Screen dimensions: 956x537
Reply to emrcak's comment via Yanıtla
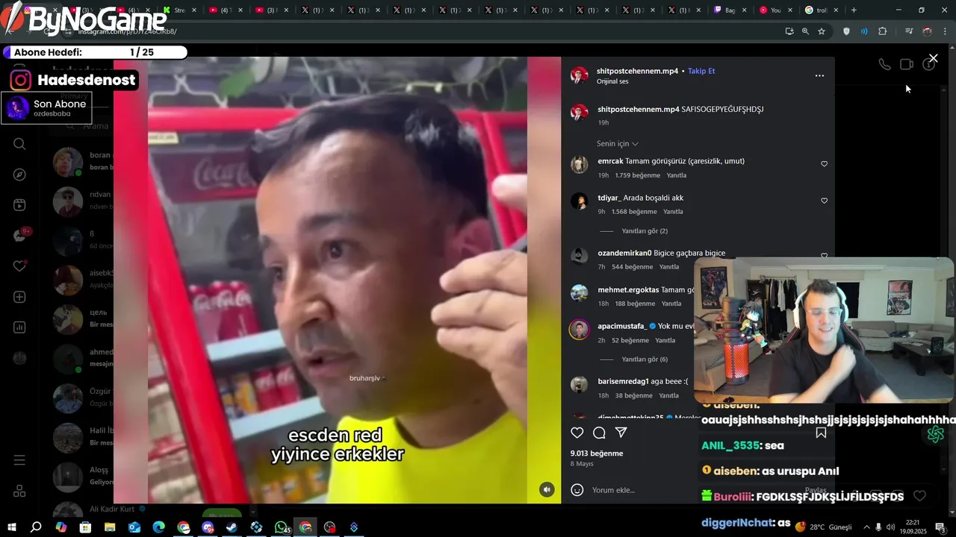(x=676, y=175)
